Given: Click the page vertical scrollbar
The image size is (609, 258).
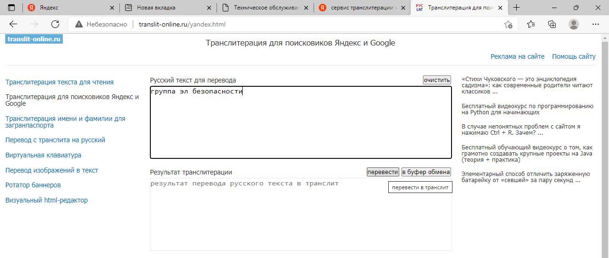Looking at the screenshot, I should [605, 142].
